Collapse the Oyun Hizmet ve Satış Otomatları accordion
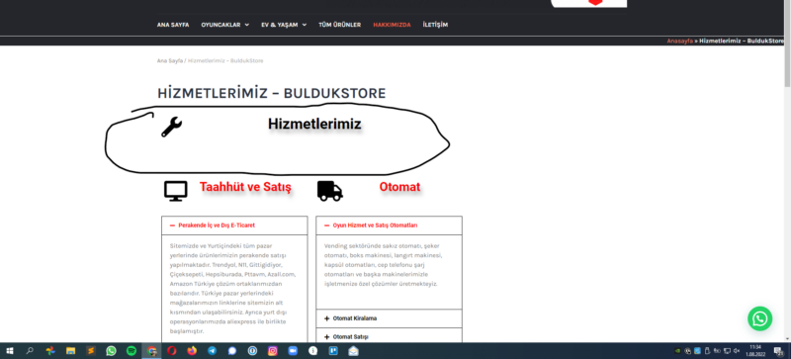This screenshot has width=791, height=359. click(389, 225)
